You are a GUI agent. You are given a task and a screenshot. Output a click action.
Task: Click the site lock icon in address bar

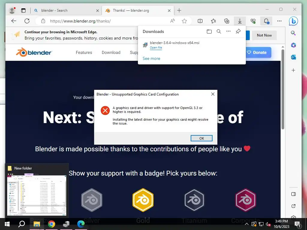pos(43,21)
